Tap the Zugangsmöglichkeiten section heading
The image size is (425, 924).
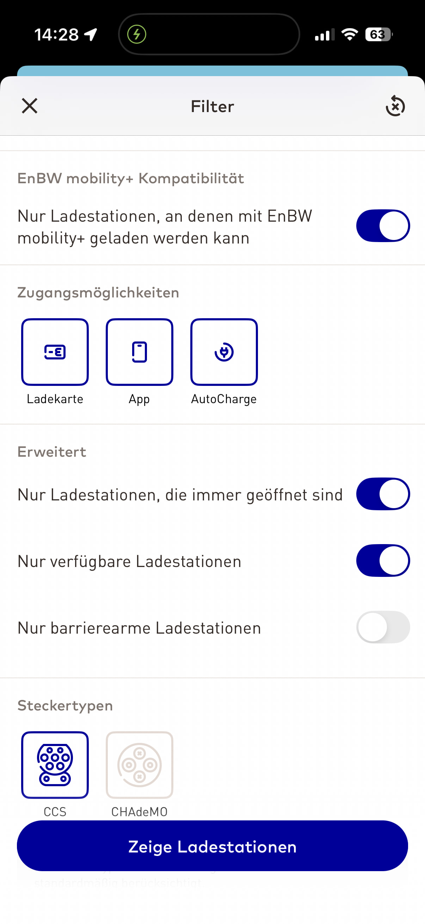coord(98,293)
